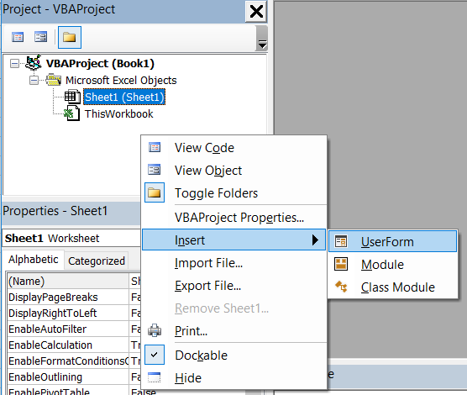Choose View Code from context menu
Screen dimensions: 467x395
[x=234, y=148]
